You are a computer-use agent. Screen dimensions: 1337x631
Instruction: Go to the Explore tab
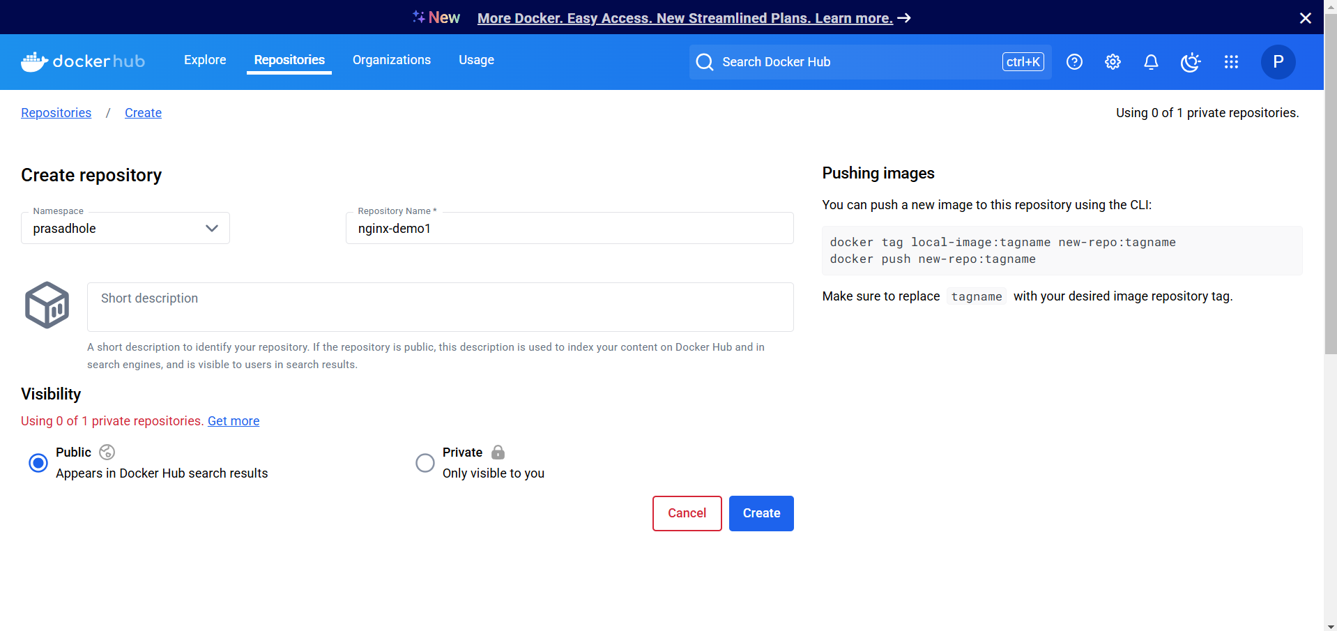point(205,60)
